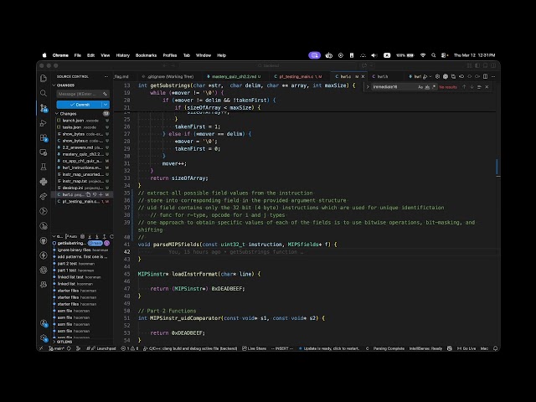Click the Commit button
The image size is (536, 402).
80,104
